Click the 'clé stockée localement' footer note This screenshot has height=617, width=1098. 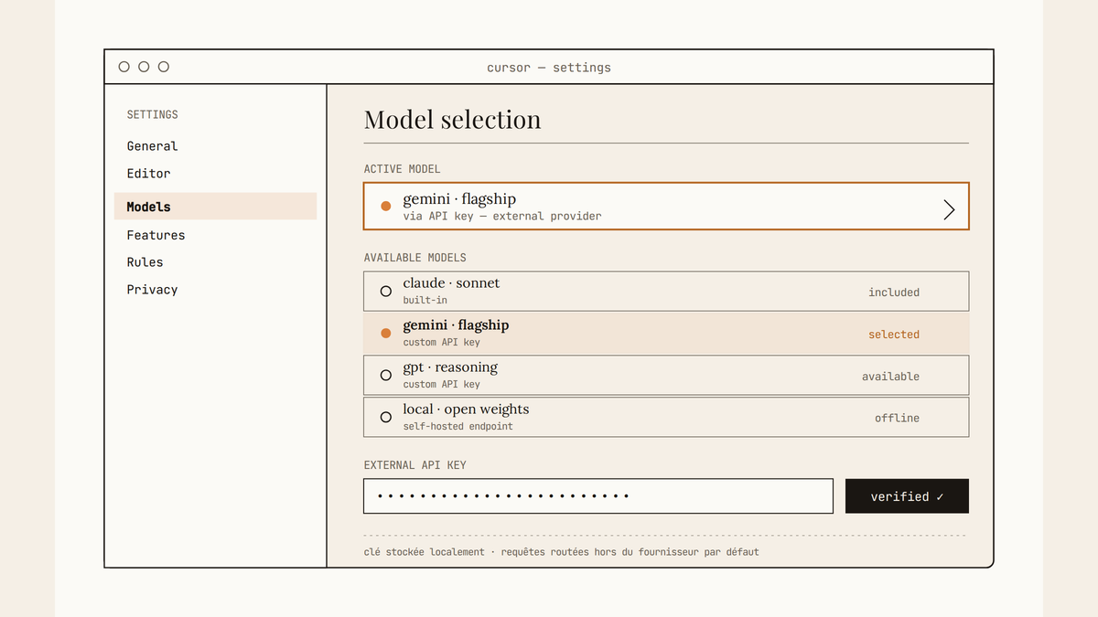point(424,552)
